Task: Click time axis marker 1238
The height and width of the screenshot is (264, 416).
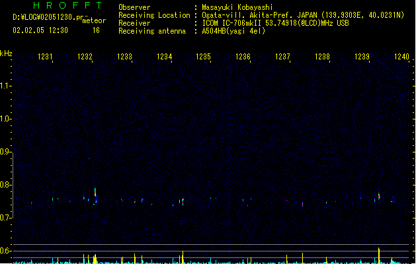Action: tap(322, 57)
